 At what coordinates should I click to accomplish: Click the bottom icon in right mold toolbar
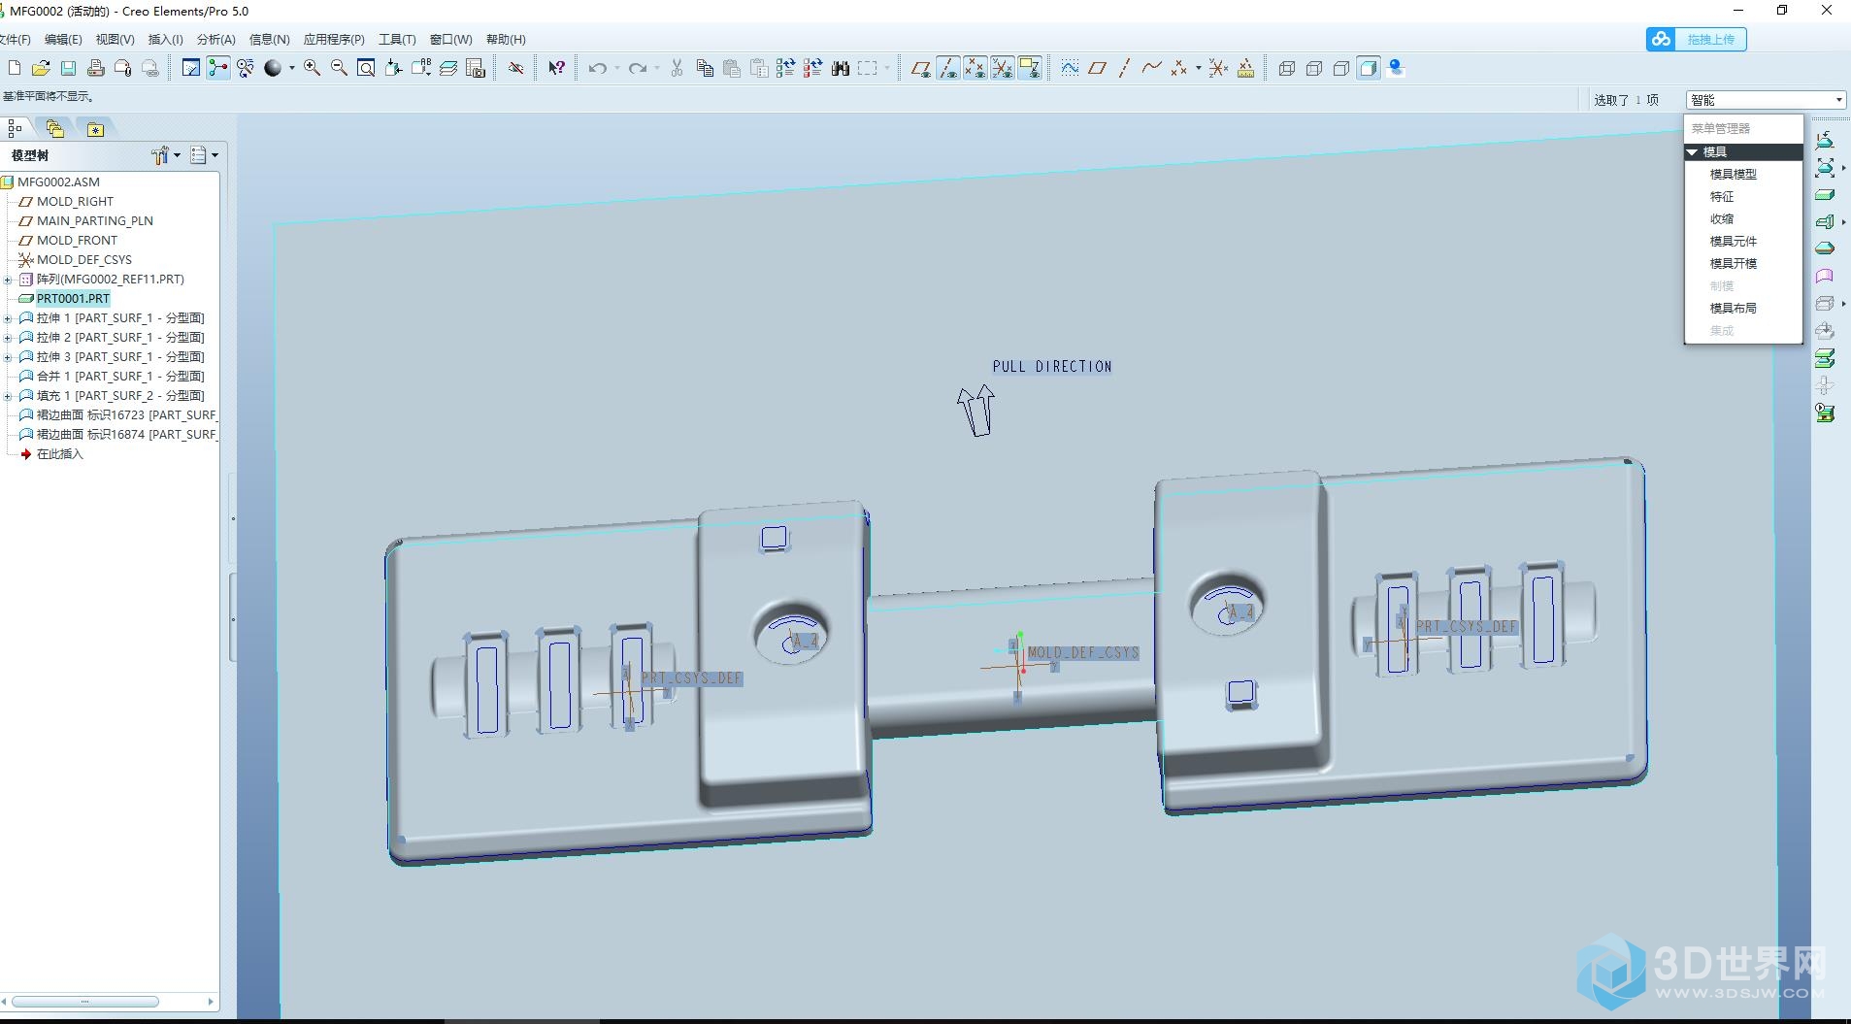(x=1825, y=413)
